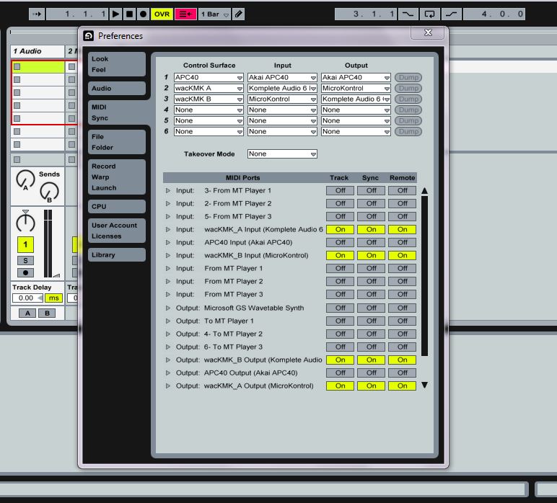Click the Stop button in transport bar

[129, 14]
